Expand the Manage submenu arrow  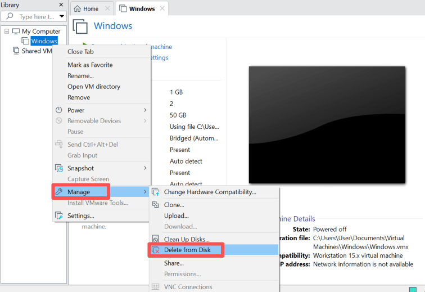point(145,192)
